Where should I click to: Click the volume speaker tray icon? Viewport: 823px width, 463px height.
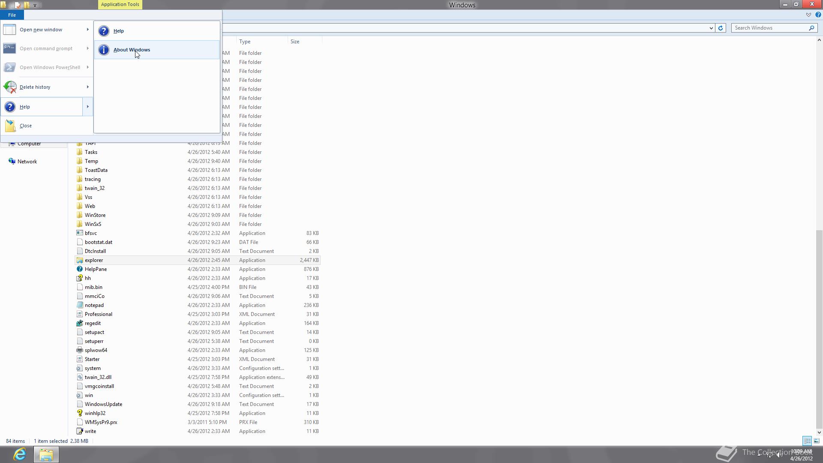click(x=780, y=455)
